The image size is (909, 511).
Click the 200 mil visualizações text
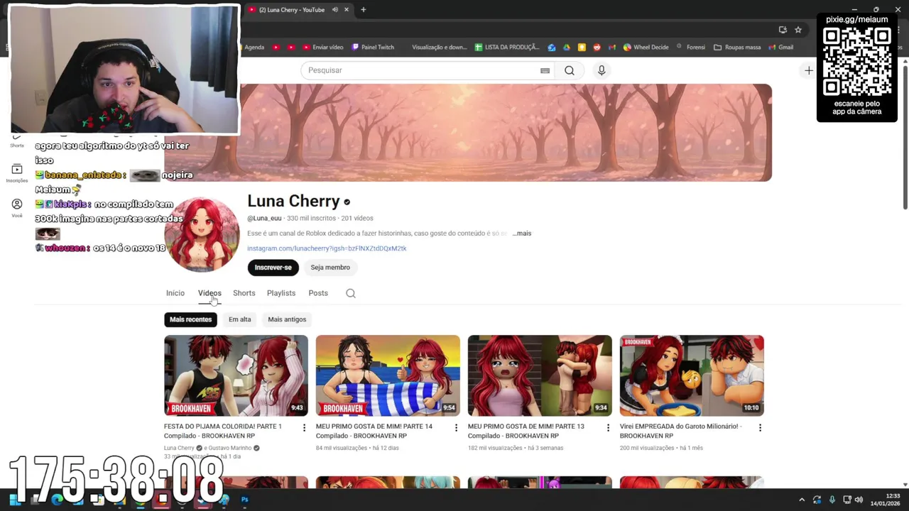[x=647, y=448]
